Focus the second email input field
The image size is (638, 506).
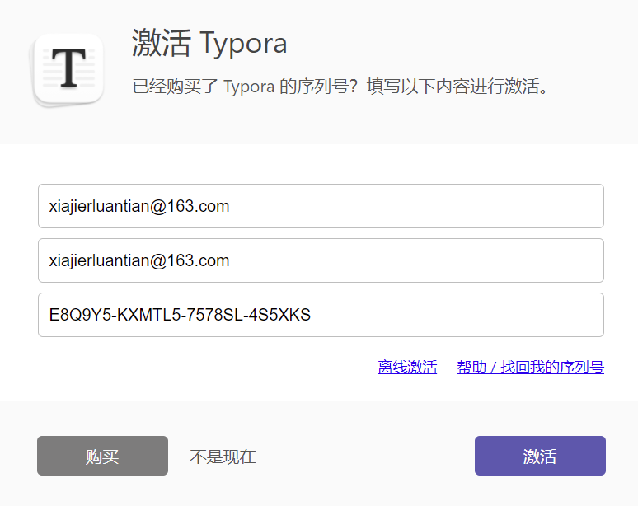pos(321,260)
